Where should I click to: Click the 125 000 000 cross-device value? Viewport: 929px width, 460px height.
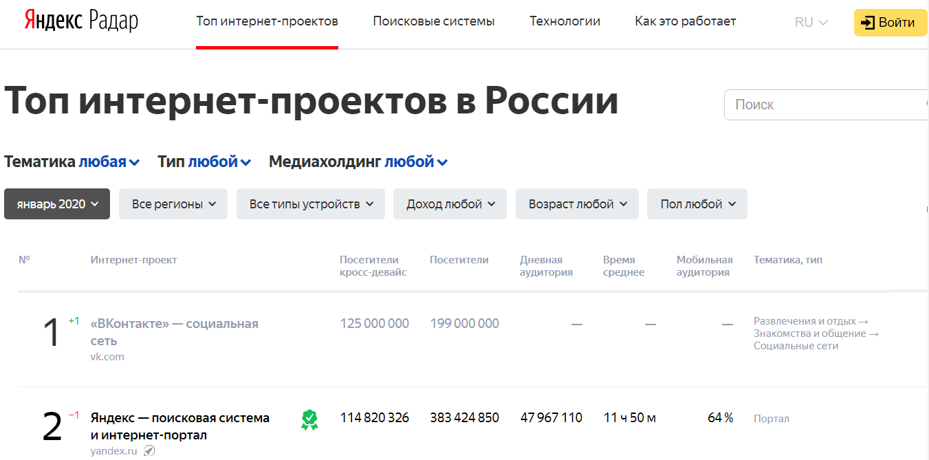374,323
